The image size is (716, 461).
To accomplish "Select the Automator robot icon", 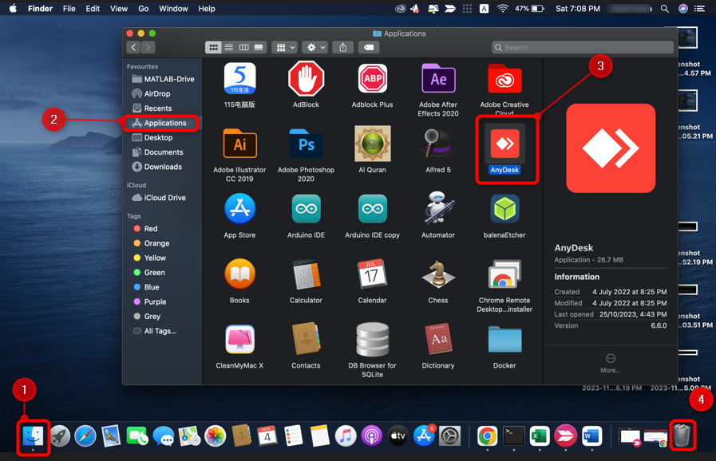I will pos(437,210).
